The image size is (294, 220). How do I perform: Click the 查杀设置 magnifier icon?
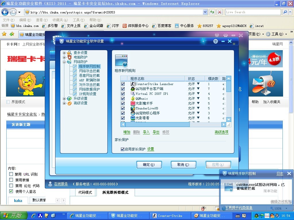[69, 53]
